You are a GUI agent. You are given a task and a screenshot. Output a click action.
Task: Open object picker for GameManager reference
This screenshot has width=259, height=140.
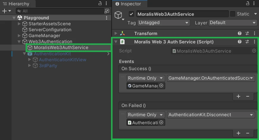[x=161, y=86]
